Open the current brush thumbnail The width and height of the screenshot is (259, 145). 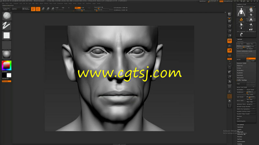click(x=6, y=16)
